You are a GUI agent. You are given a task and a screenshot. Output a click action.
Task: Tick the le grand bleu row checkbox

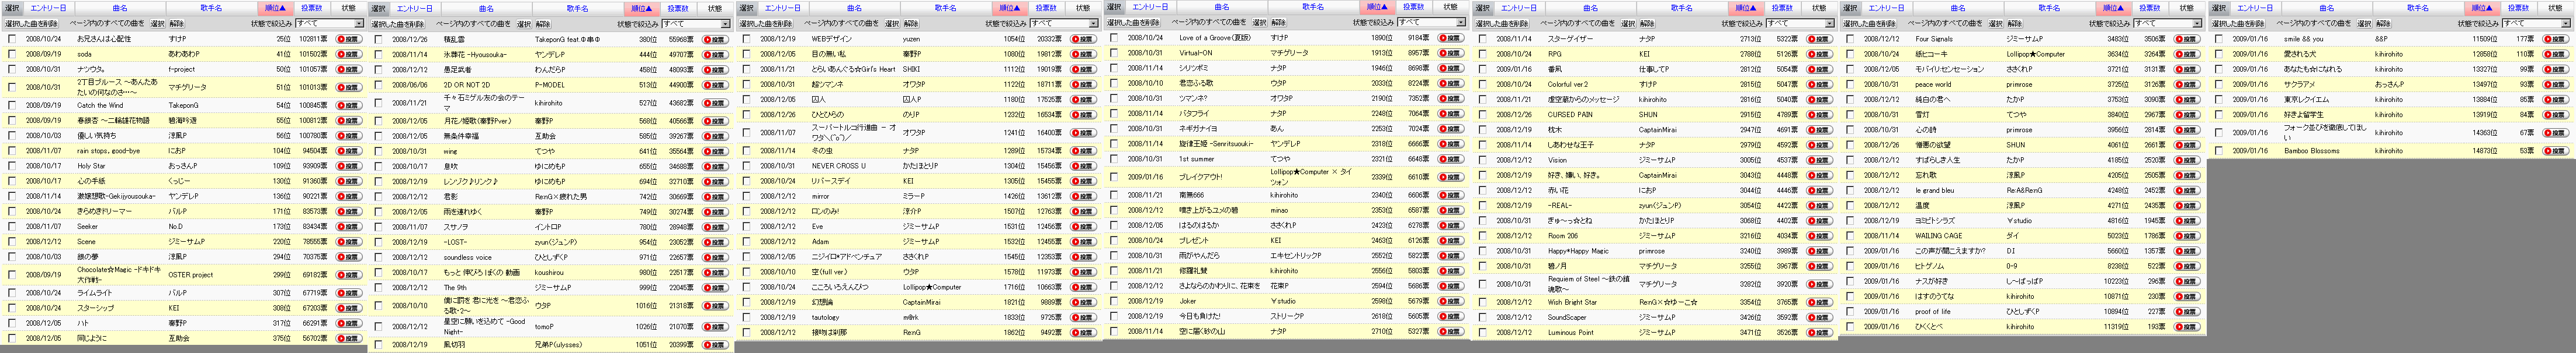[x=1849, y=190]
